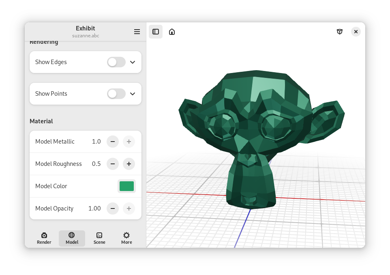Enable the Show Edges switch
This screenshot has height=275, width=390.
coord(116,62)
